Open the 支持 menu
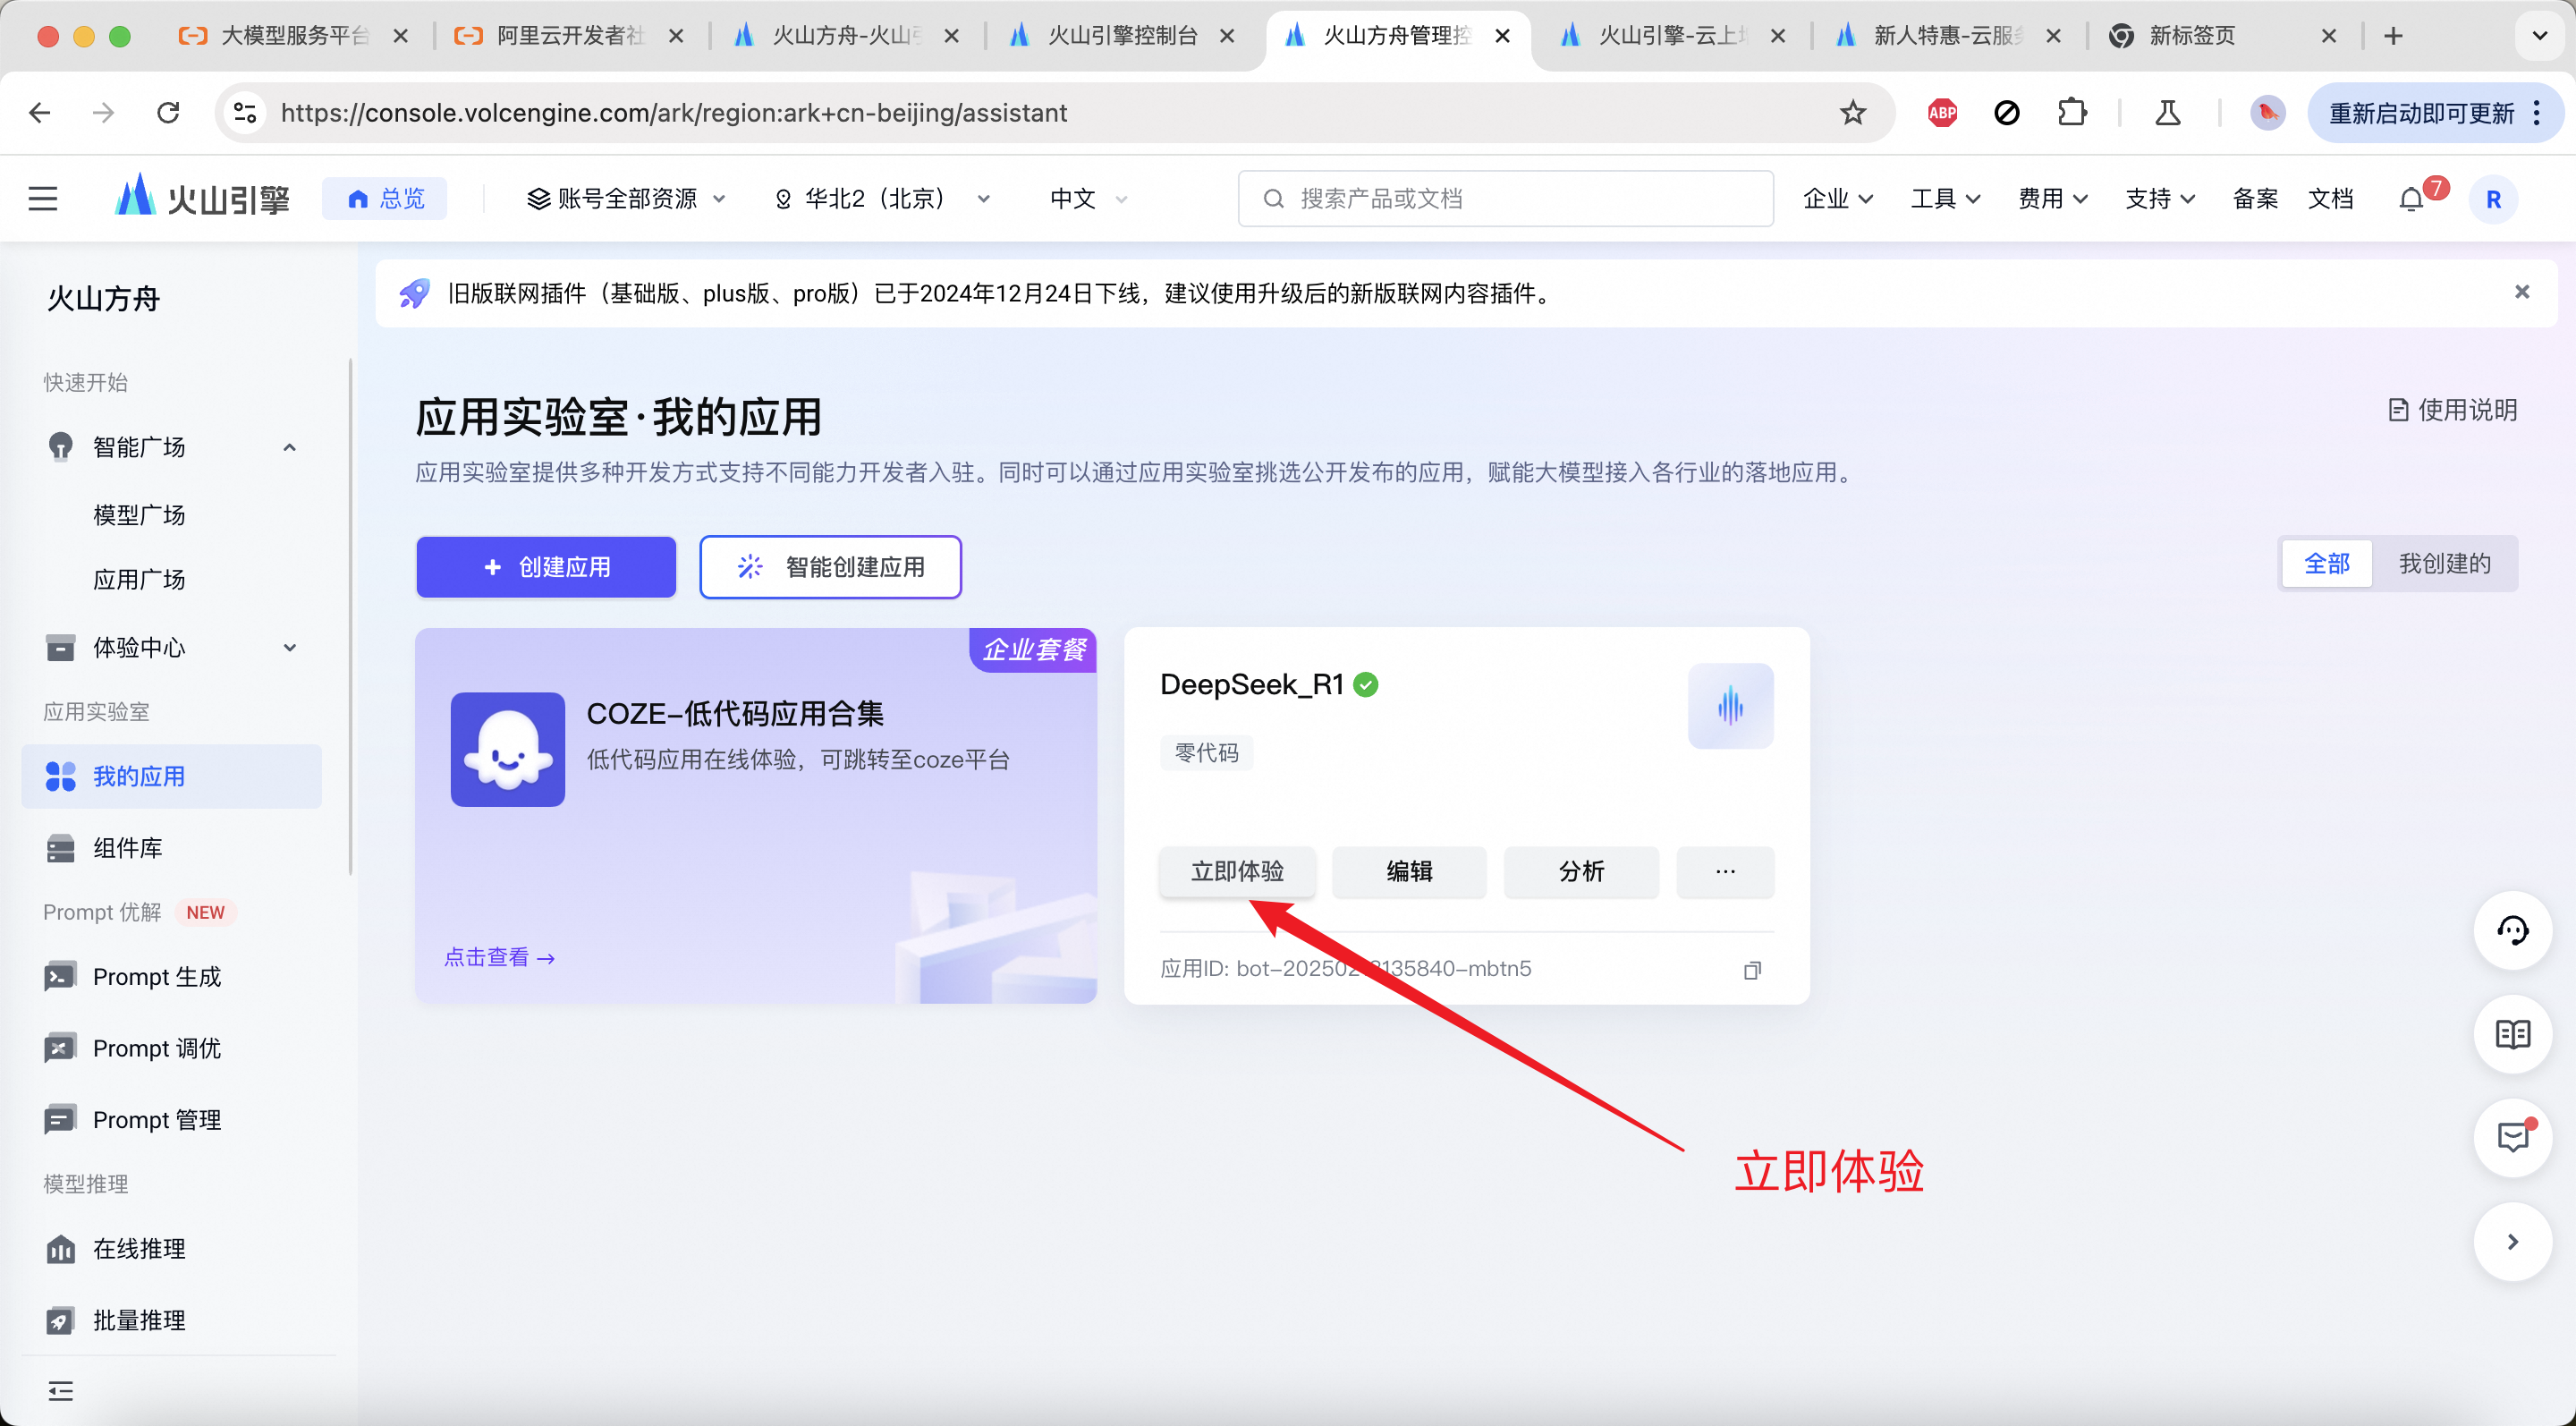 (2159, 199)
